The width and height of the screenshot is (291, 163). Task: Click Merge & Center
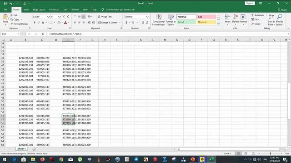point(108,23)
